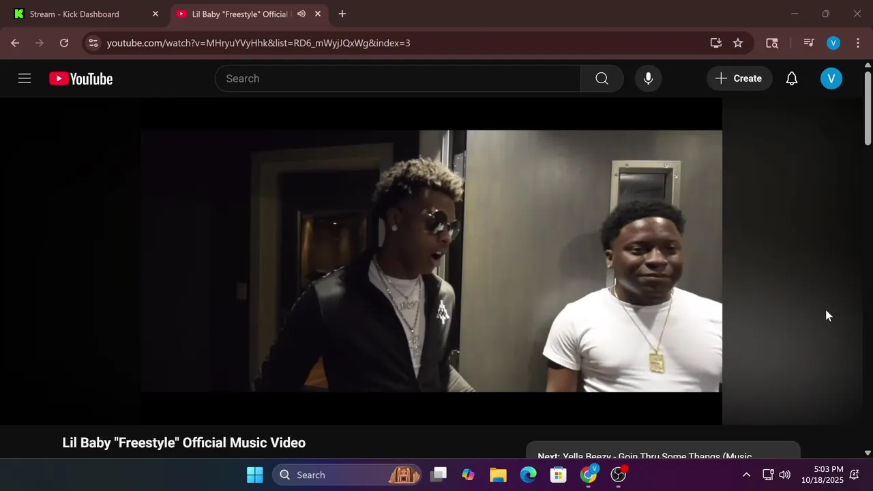The image size is (873, 491).
Task: Open a new browser tab
Action: tap(342, 14)
